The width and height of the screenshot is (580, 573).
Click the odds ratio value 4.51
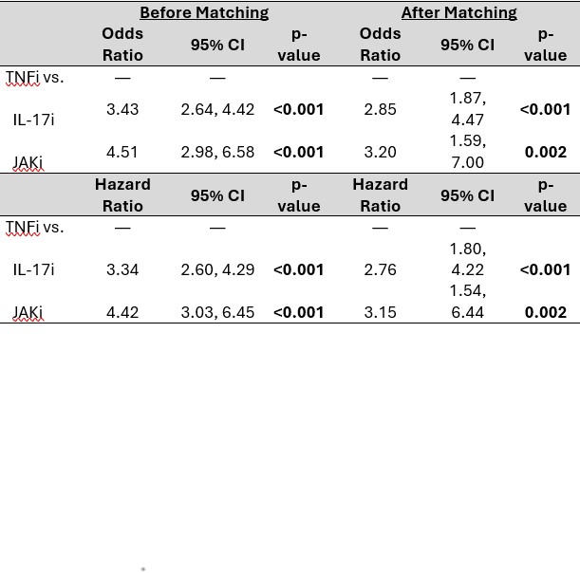click(x=122, y=152)
